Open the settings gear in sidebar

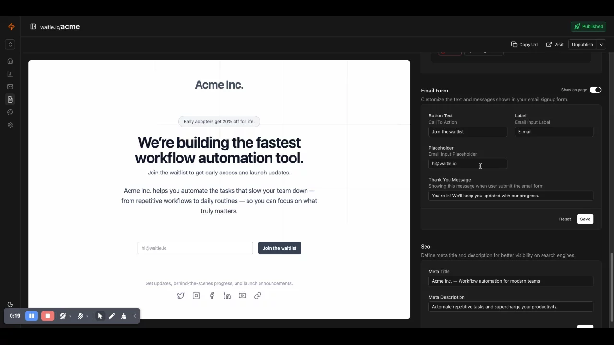[x=10, y=125]
